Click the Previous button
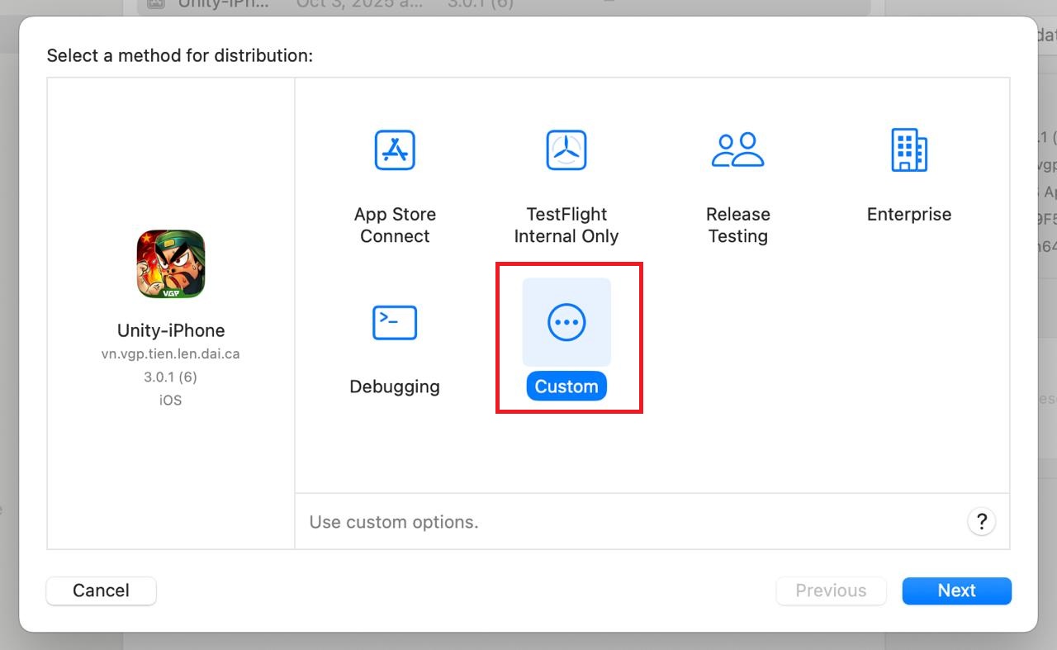 tap(831, 591)
